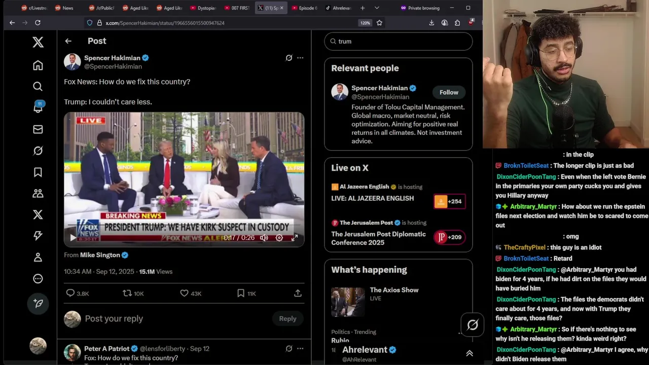Click the search box containing trum

click(399, 42)
